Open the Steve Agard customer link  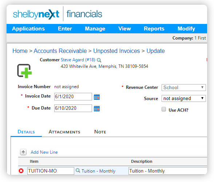tap(78, 60)
